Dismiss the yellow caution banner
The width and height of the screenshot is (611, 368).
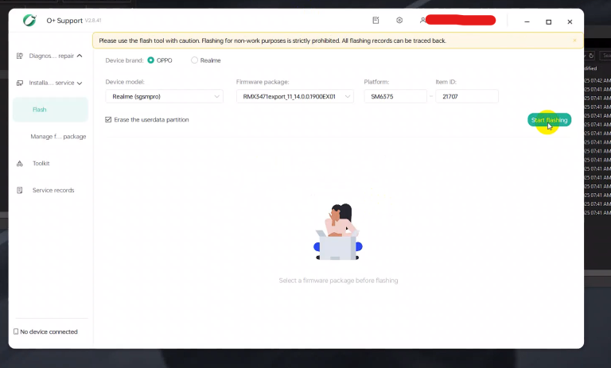[574, 40]
